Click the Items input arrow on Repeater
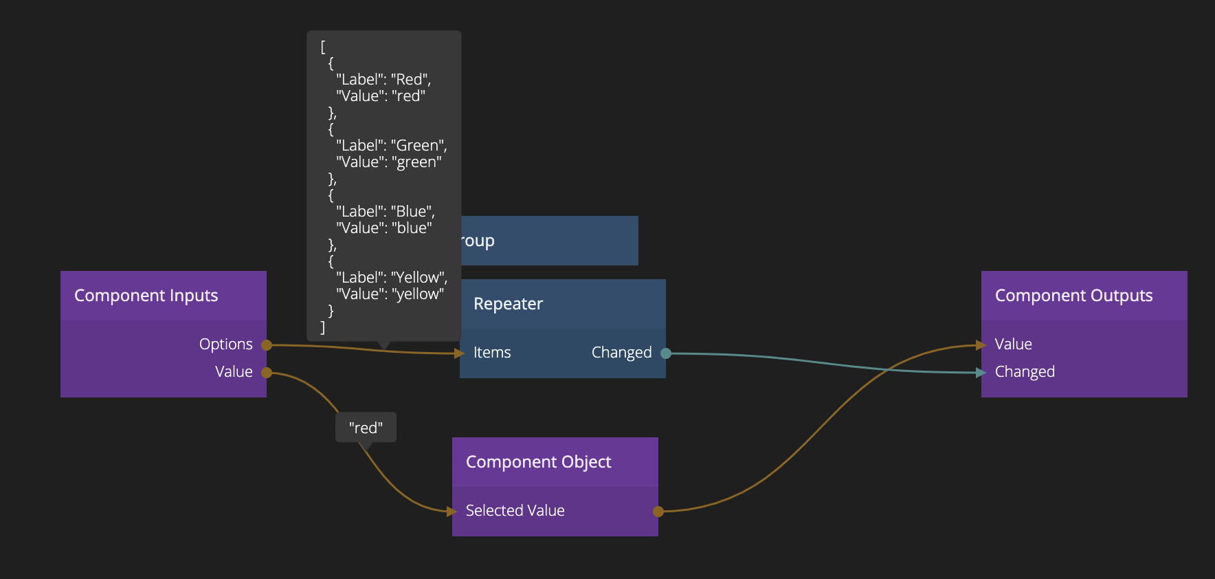Viewport: 1215px width, 579px height. click(x=460, y=353)
